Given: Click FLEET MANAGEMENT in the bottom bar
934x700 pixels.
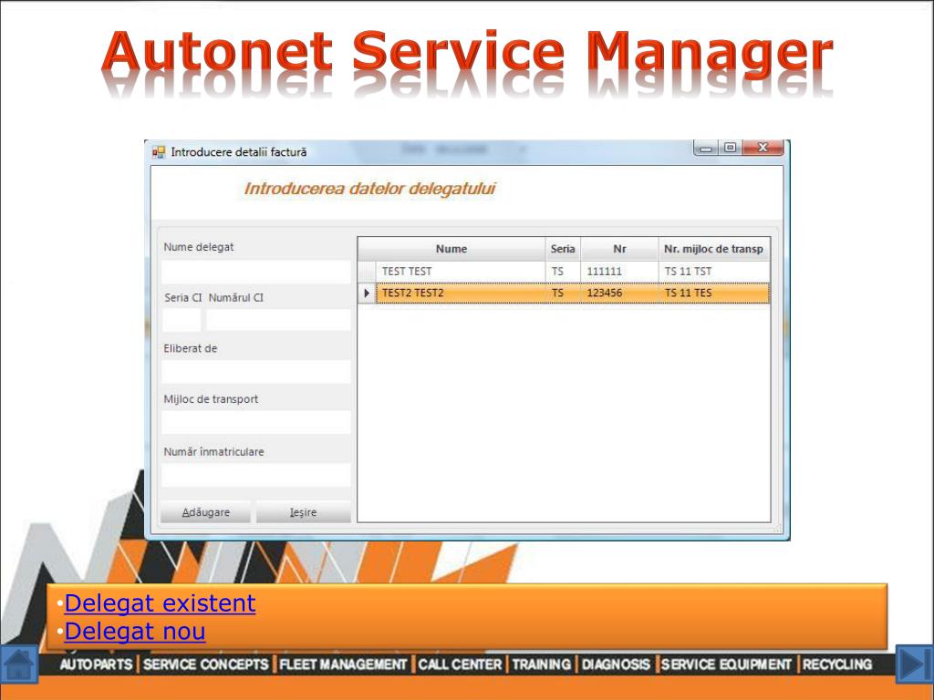Looking at the screenshot, I should (343, 664).
